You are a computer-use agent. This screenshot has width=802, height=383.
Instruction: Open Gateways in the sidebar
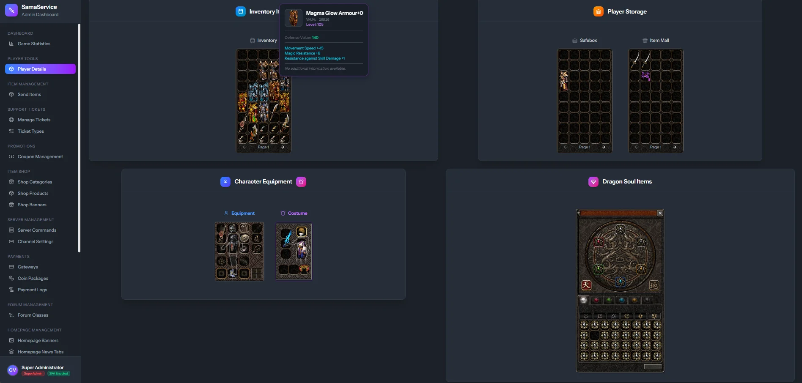coord(40,267)
